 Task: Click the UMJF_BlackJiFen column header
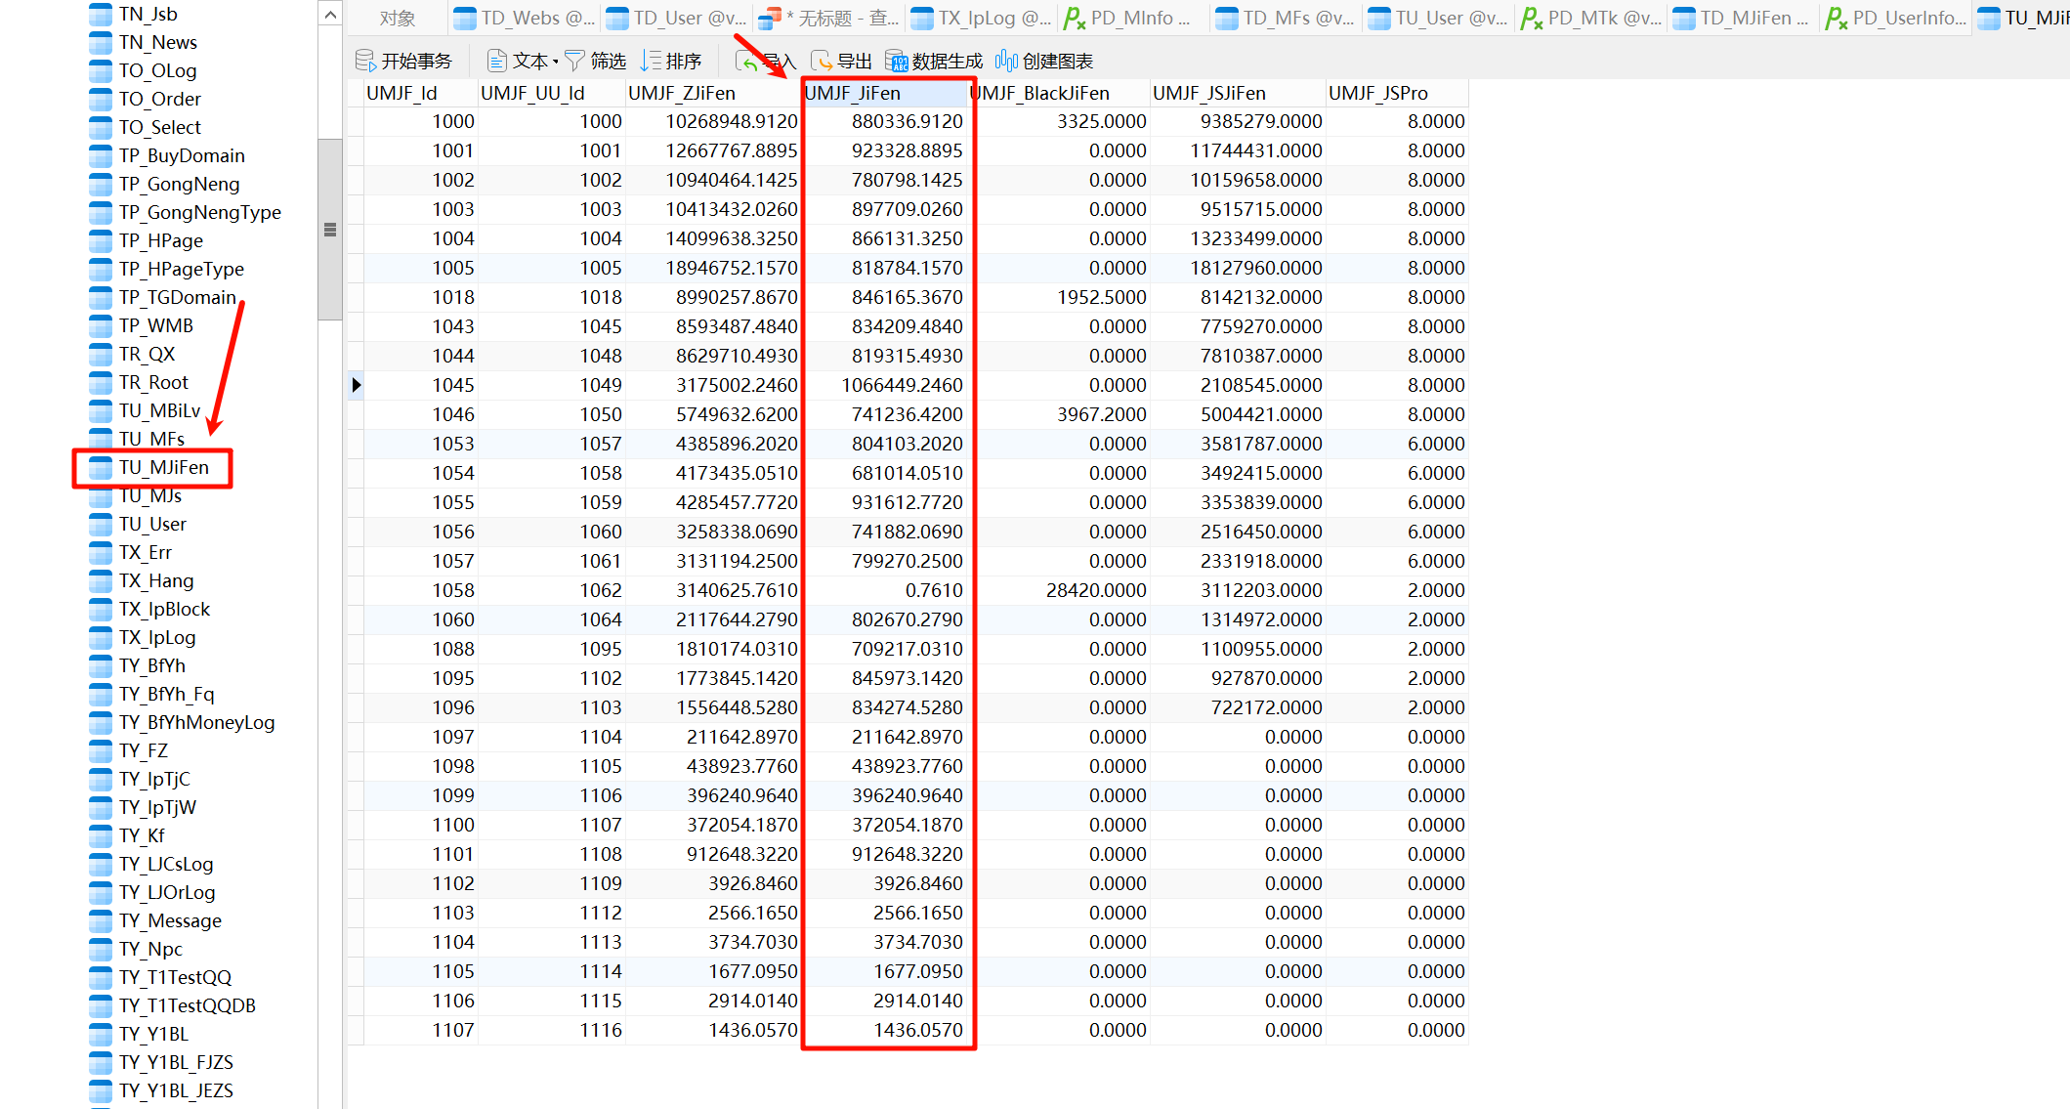(1041, 93)
